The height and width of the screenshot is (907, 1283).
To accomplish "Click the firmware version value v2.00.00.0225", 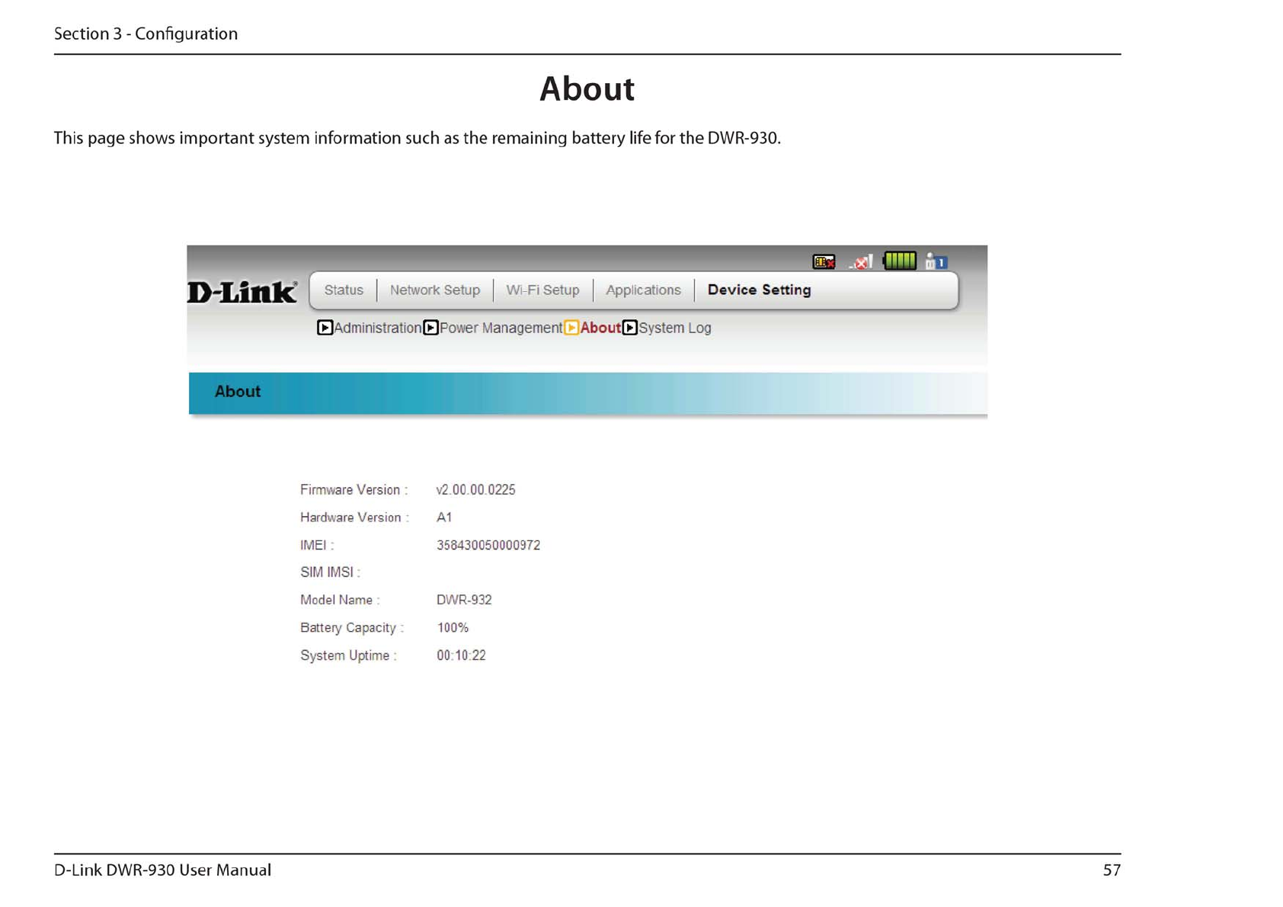I will [475, 490].
